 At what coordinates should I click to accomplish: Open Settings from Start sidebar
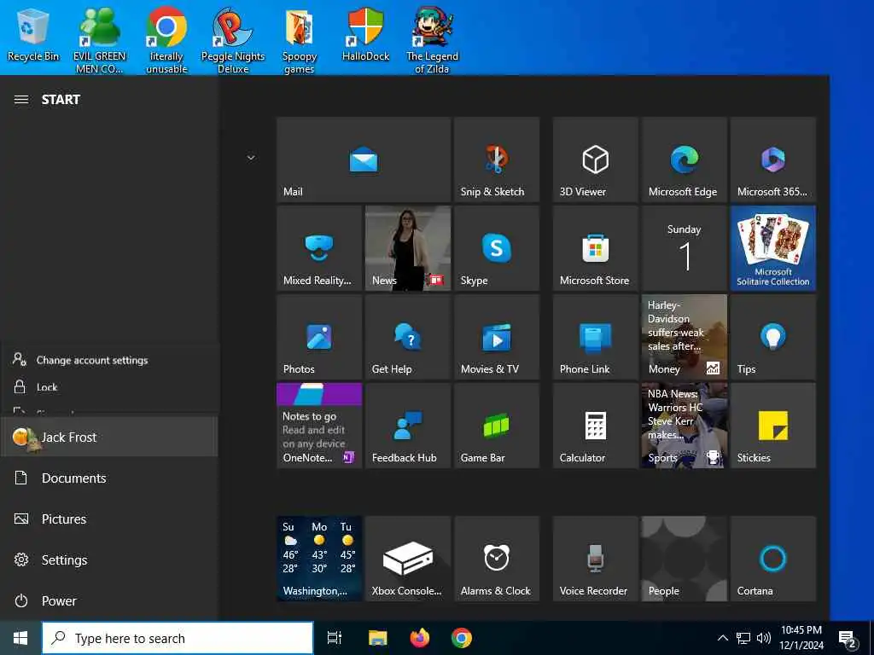click(109, 559)
